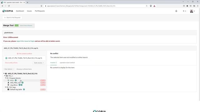This screenshot has height=112, width=200.
Task: Open the Bulk resolve dropdown
Action: 39,63
